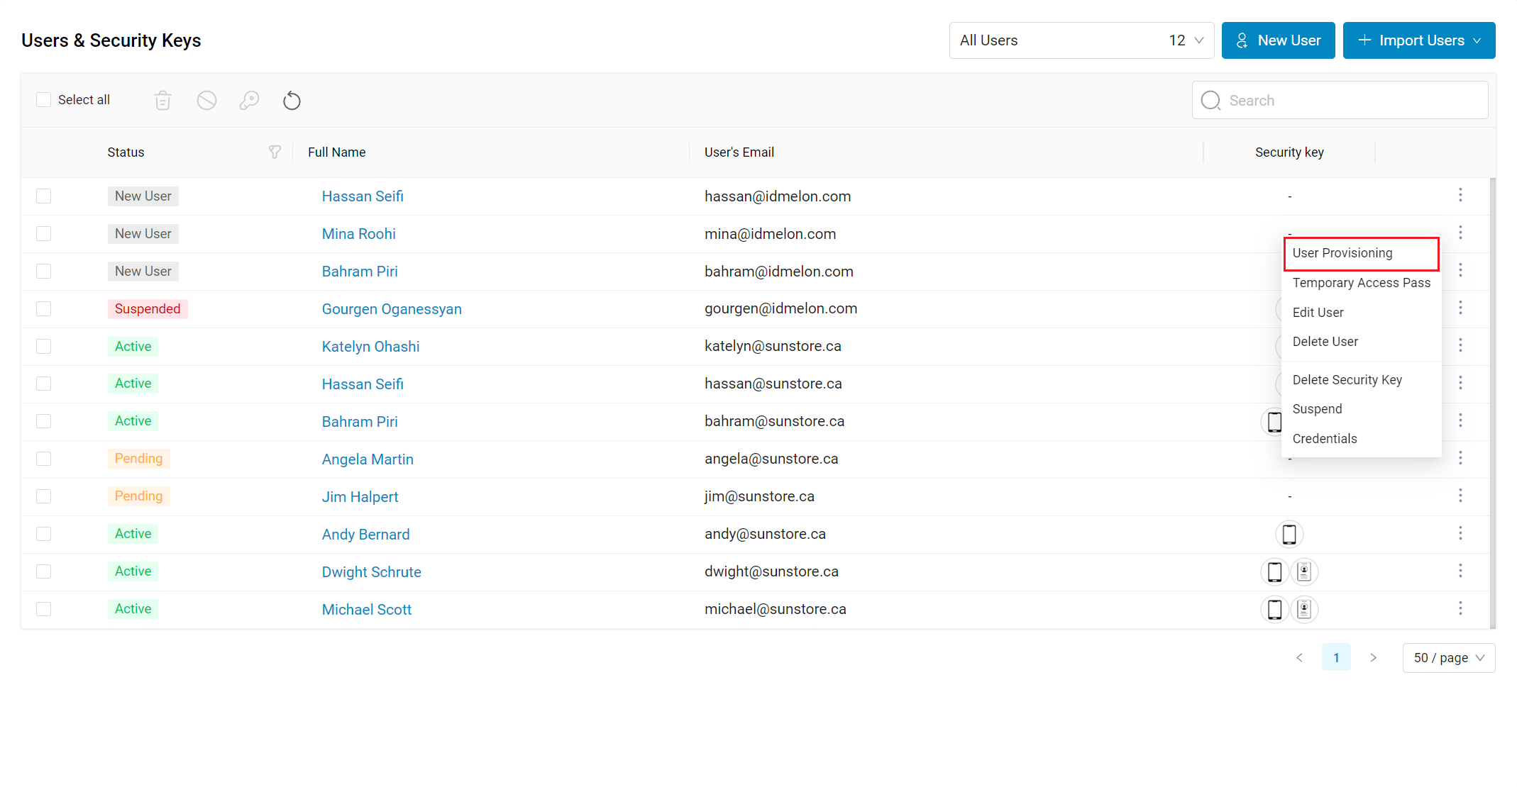Open the three-dot menu for Bahram Piri idmelon
Image resolution: width=1517 pixels, height=787 pixels.
pos(1460,270)
